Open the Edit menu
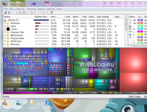The image size is (147, 112). (11, 9)
